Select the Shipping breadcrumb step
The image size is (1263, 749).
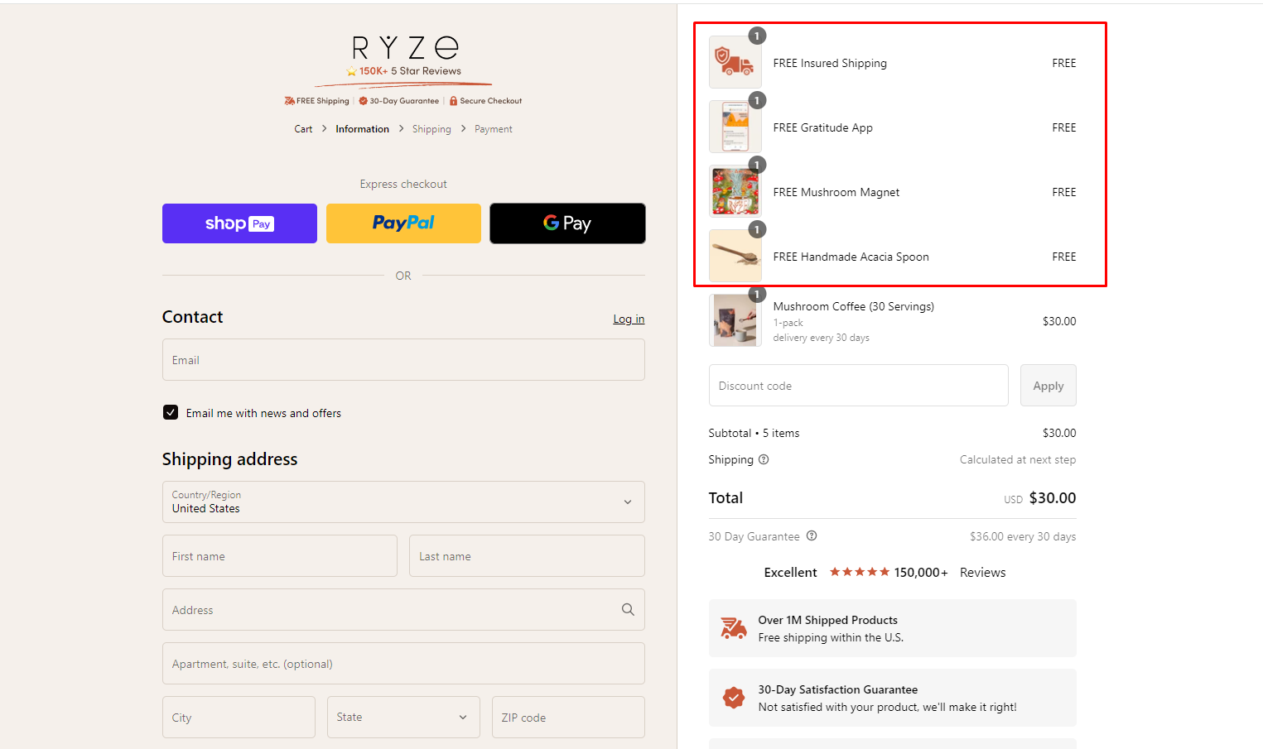point(431,129)
